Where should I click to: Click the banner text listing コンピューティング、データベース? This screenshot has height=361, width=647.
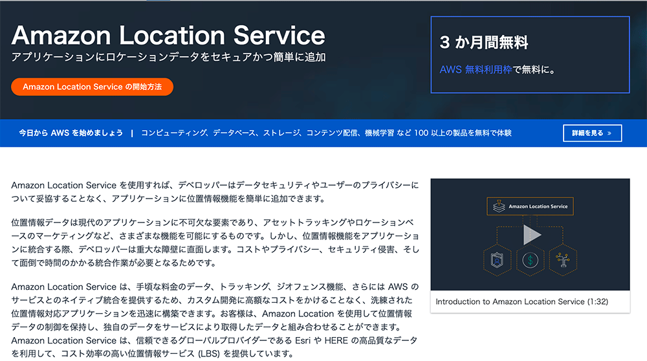(x=326, y=133)
